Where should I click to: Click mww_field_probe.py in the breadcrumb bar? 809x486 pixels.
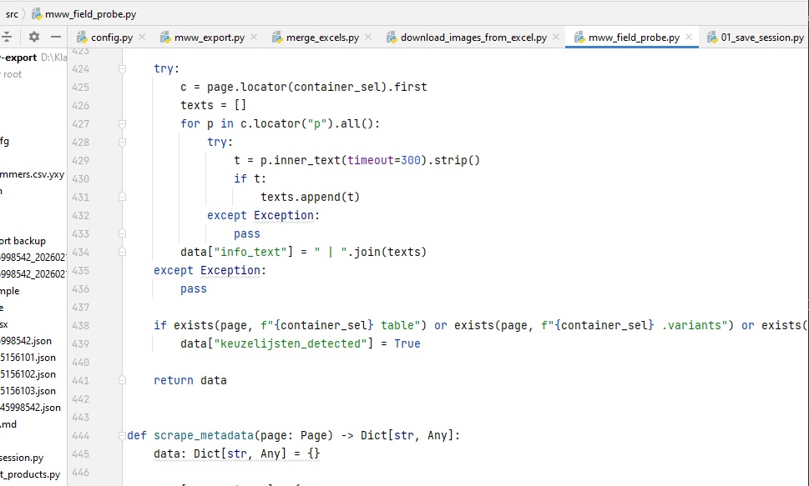tap(91, 14)
